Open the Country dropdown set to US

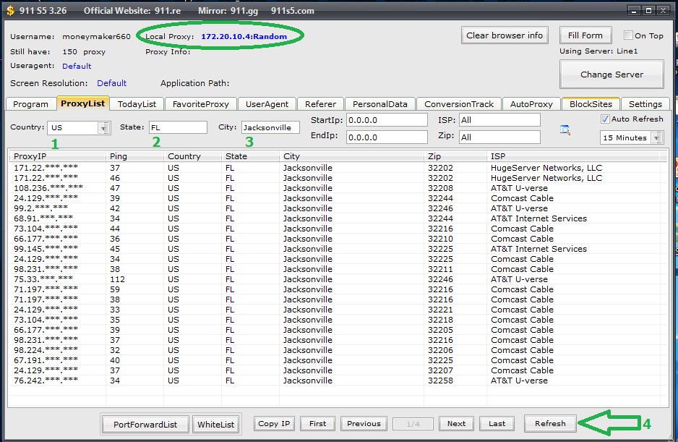(x=103, y=128)
